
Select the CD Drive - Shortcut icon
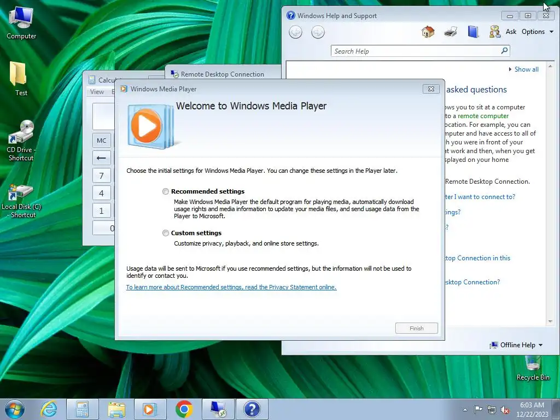click(21, 141)
